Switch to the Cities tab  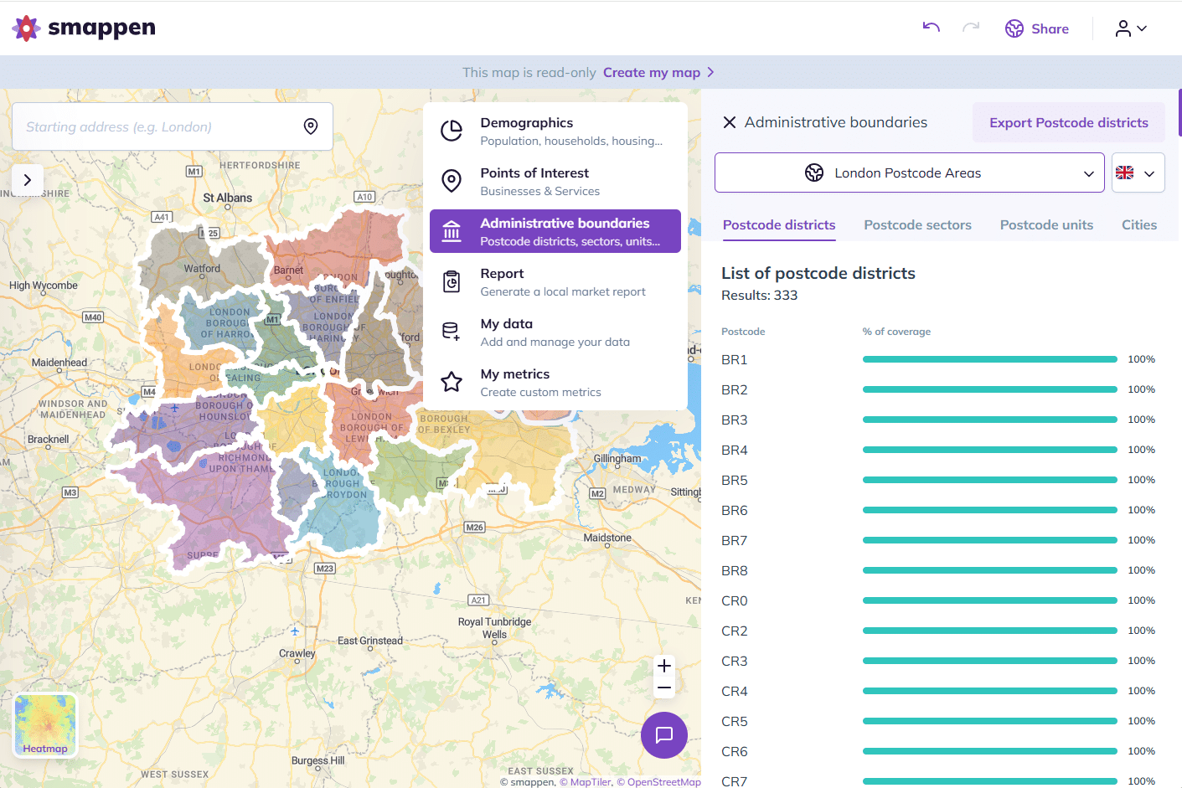pos(1138,224)
